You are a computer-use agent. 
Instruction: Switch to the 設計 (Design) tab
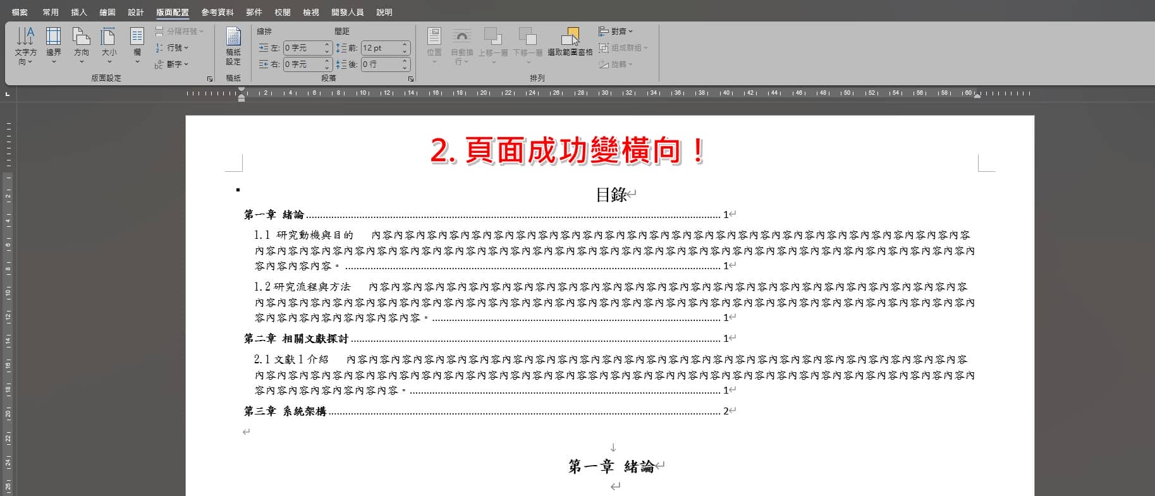pyautogui.click(x=136, y=12)
